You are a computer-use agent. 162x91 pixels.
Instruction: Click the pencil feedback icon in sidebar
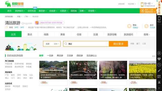[x=159, y=71]
